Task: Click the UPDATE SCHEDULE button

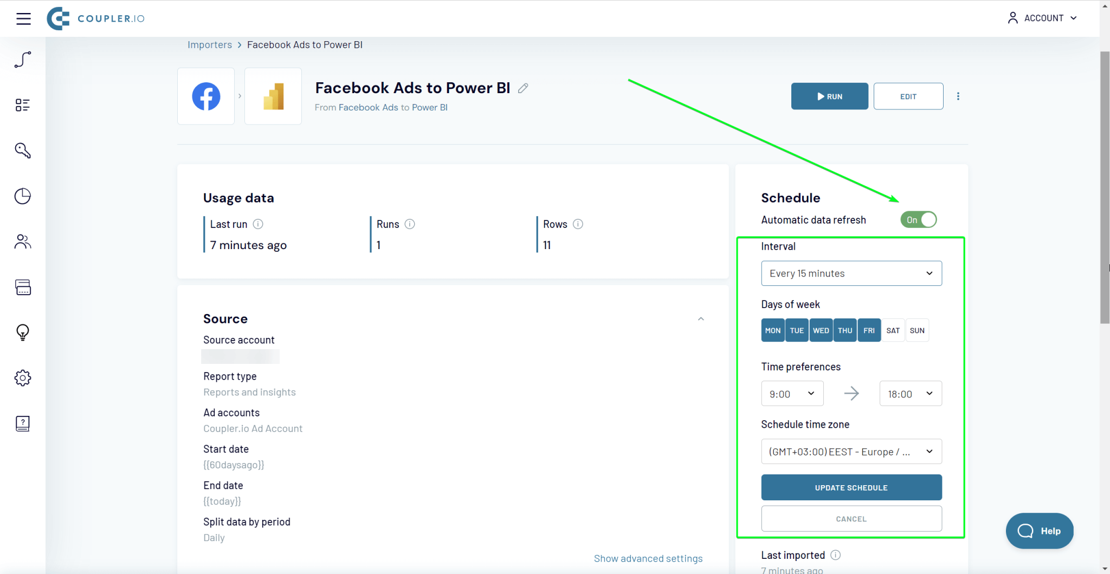Action: (x=851, y=487)
